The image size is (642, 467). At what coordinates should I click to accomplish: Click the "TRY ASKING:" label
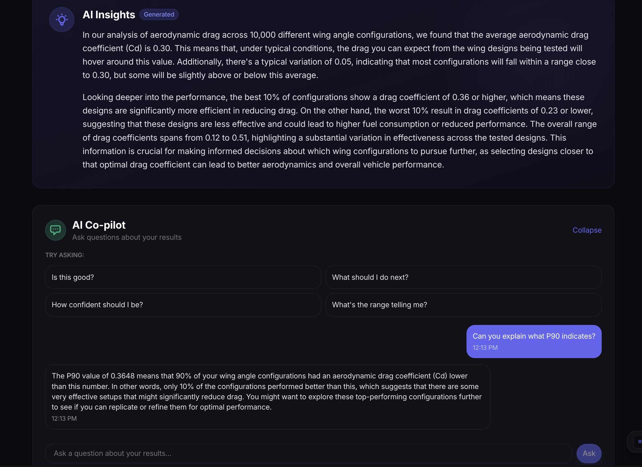[x=65, y=255]
